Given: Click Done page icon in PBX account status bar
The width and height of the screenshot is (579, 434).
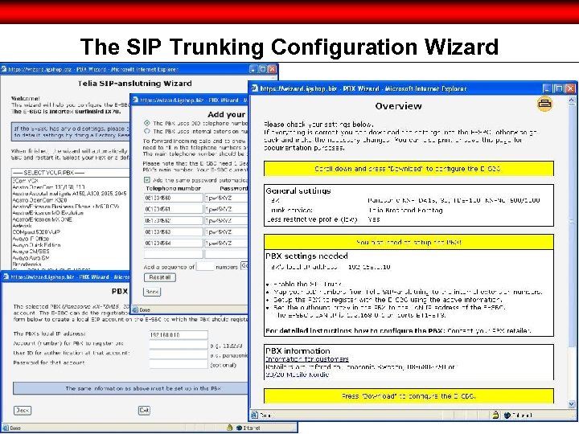Looking at the screenshot, I should pyautogui.click(x=5, y=428).
